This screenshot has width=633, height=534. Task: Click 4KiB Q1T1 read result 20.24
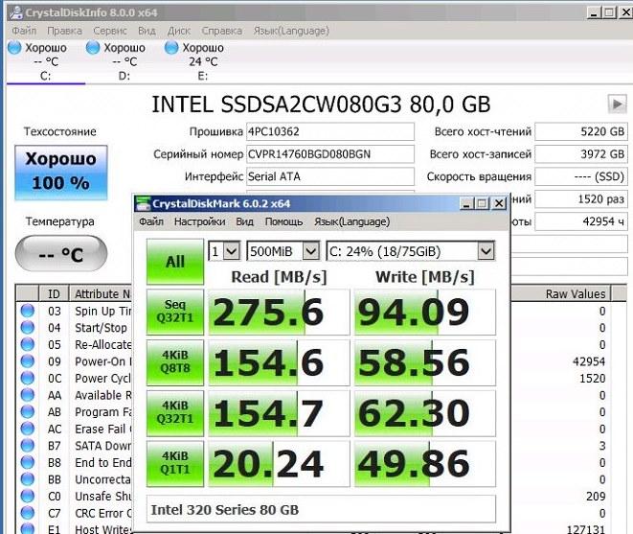pyautogui.click(x=279, y=463)
